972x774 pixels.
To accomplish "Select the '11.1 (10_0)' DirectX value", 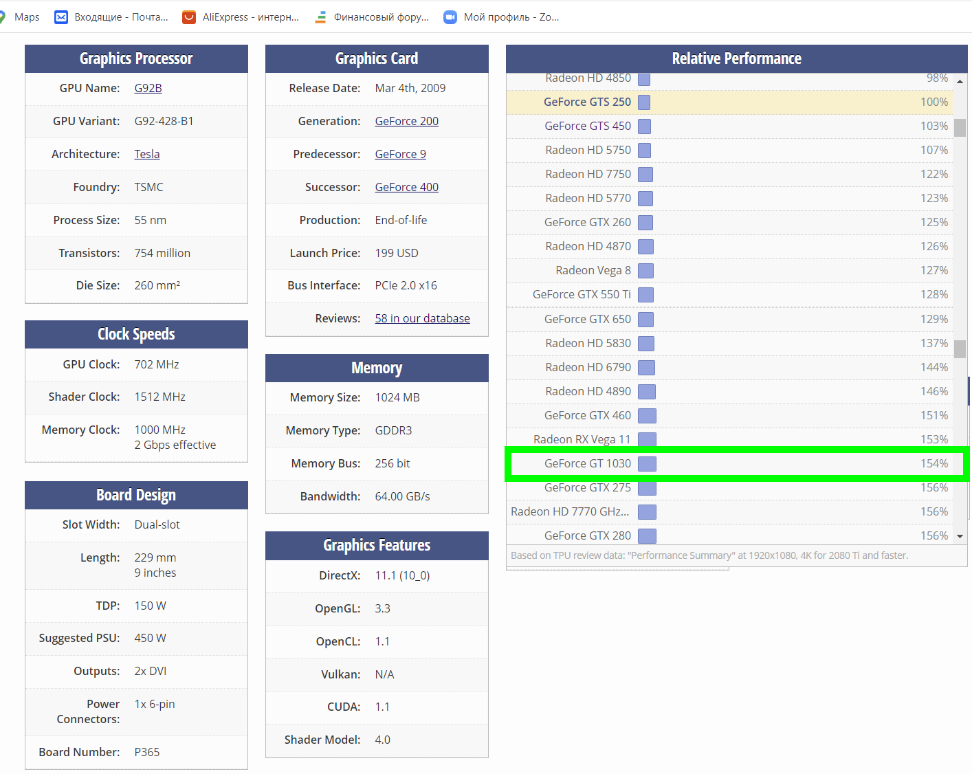I will pyautogui.click(x=402, y=575).
